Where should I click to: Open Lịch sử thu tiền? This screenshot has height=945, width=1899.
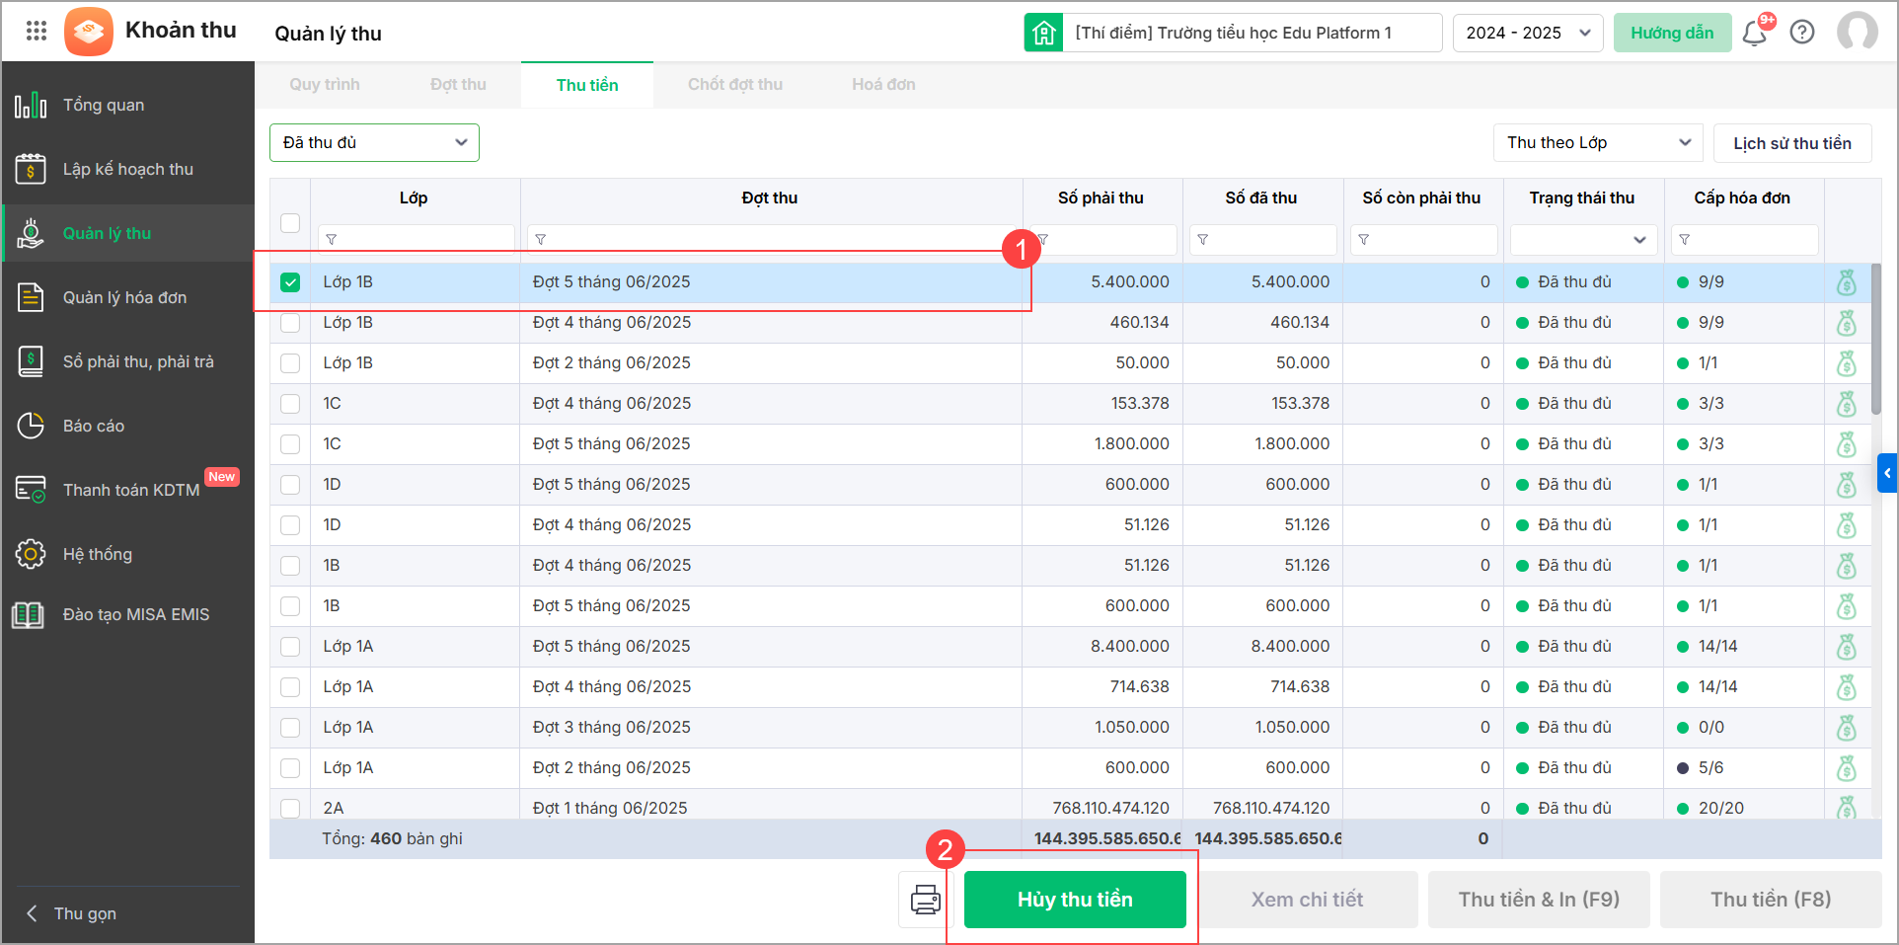[1792, 143]
